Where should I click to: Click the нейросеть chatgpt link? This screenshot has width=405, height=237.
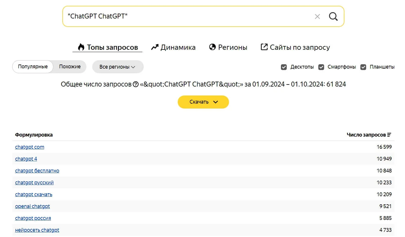click(37, 230)
